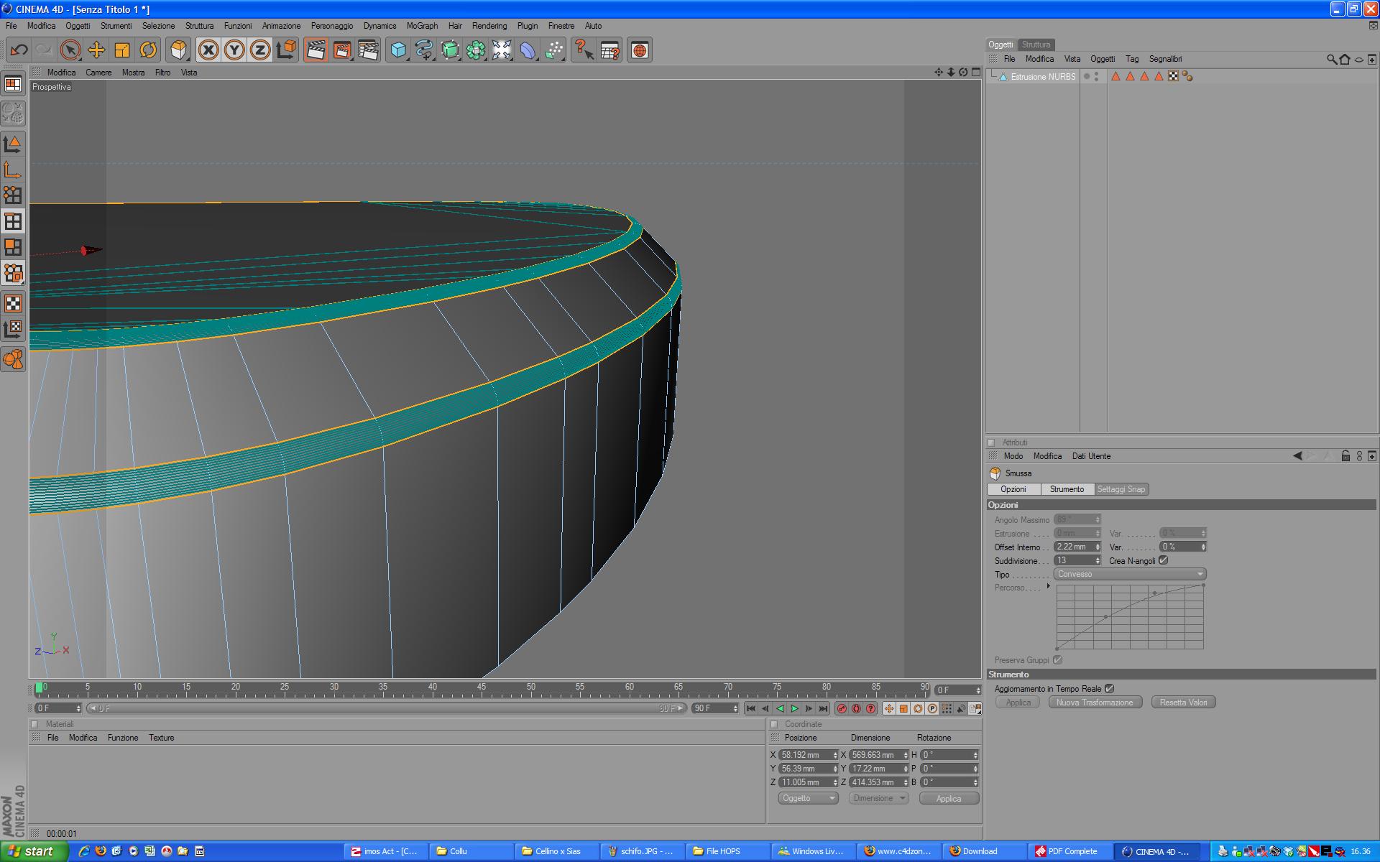
Task: Toggle visibility dots of Estrusione NURBS
Action: click(x=1096, y=76)
